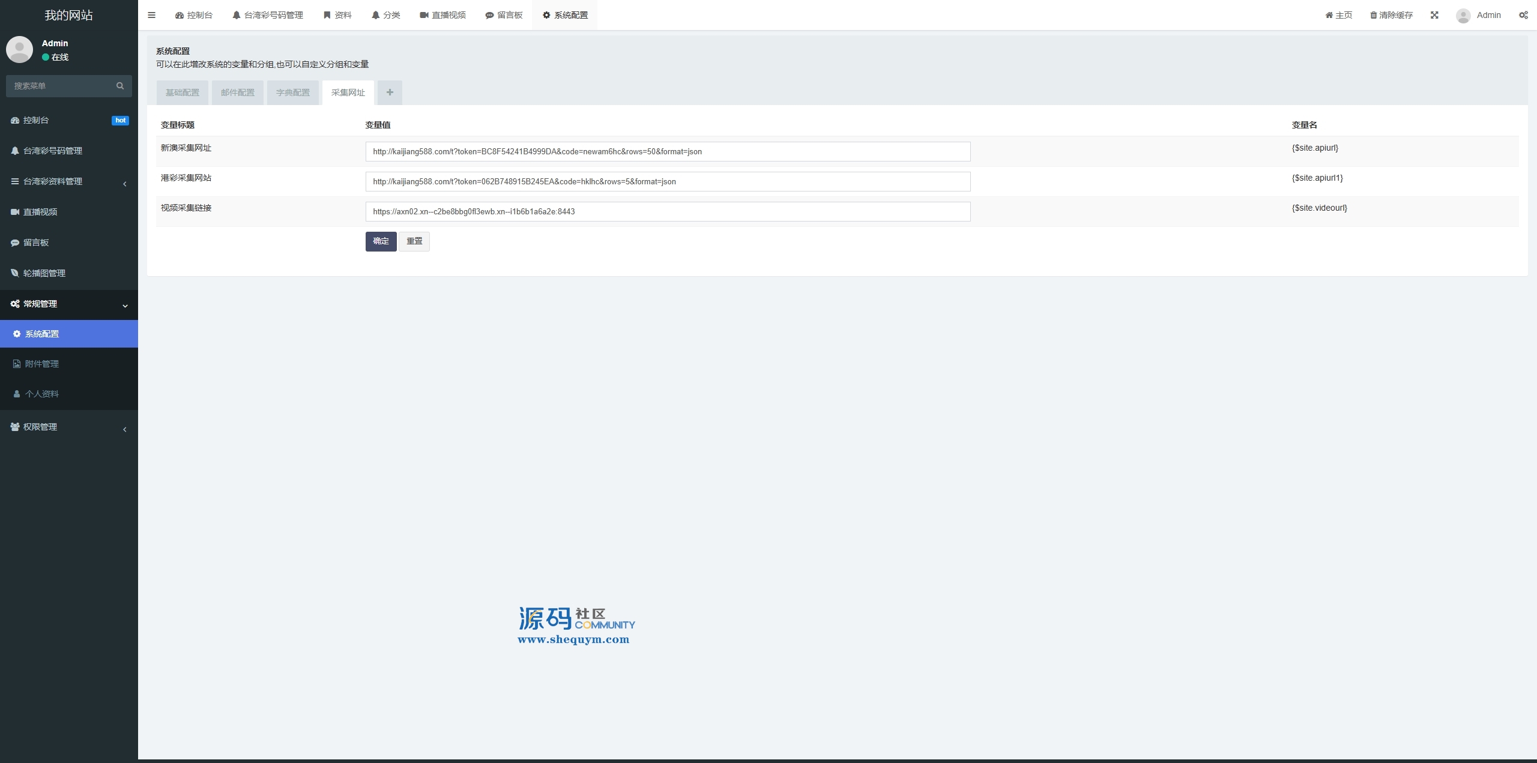Switch to the 基础配置 tab
Screen dimensions: 1537x763
click(183, 92)
